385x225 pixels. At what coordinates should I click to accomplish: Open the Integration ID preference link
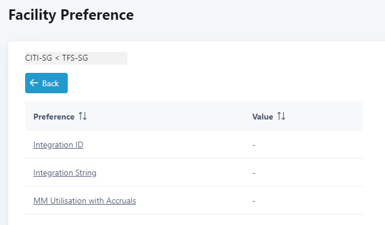point(58,145)
